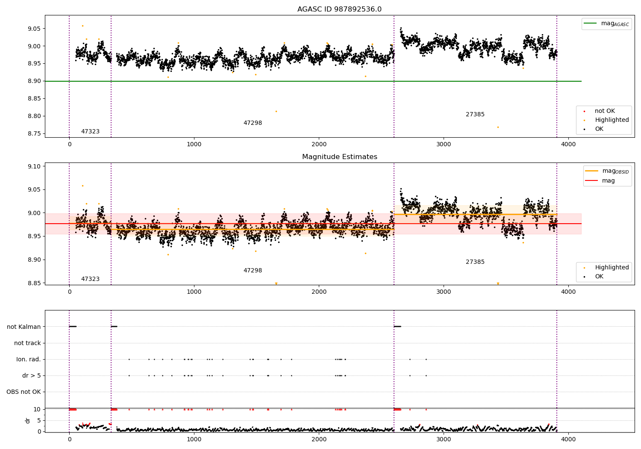Click the 9.10 y-tick in middle plot
The width and height of the screenshot is (641, 449).
tap(34, 166)
